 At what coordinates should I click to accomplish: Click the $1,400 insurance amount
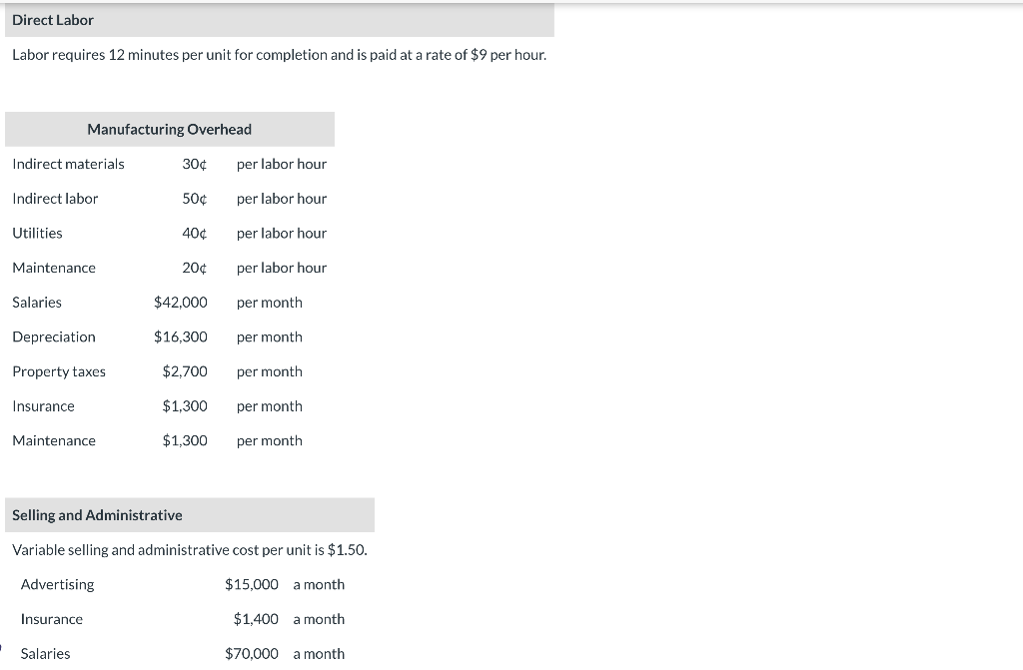(256, 619)
